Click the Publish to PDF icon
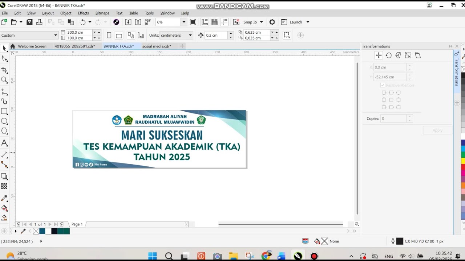The width and height of the screenshot is (465, 261). click(147, 22)
